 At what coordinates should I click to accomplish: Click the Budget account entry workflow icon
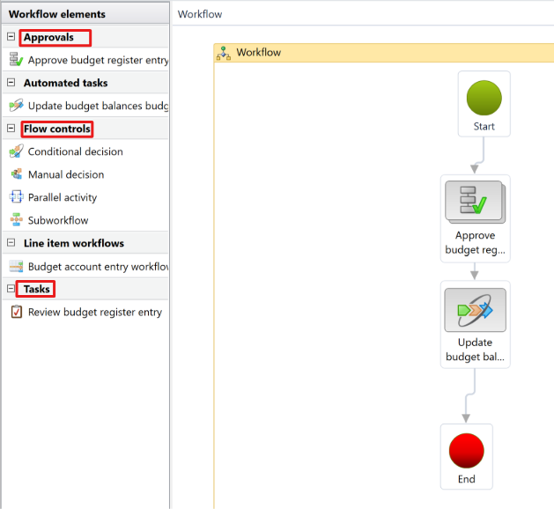[16, 266]
